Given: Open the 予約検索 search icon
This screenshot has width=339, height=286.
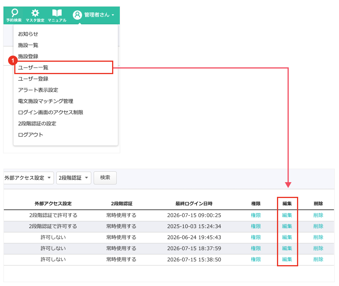Looking at the screenshot, I should click(x=14, y=15).
